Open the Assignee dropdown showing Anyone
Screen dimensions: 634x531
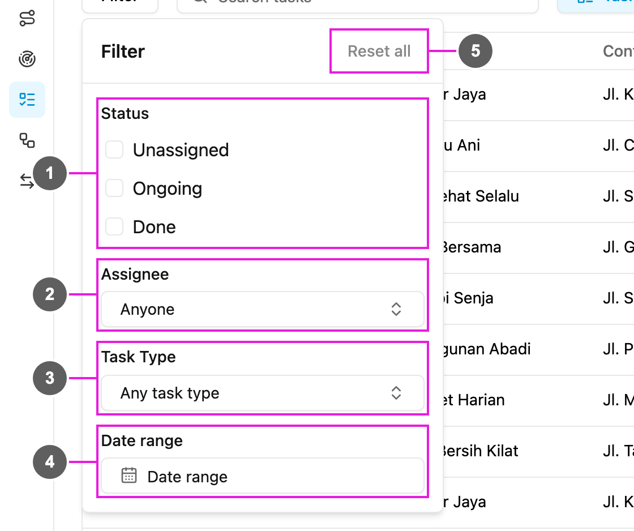tap(263, 310)
